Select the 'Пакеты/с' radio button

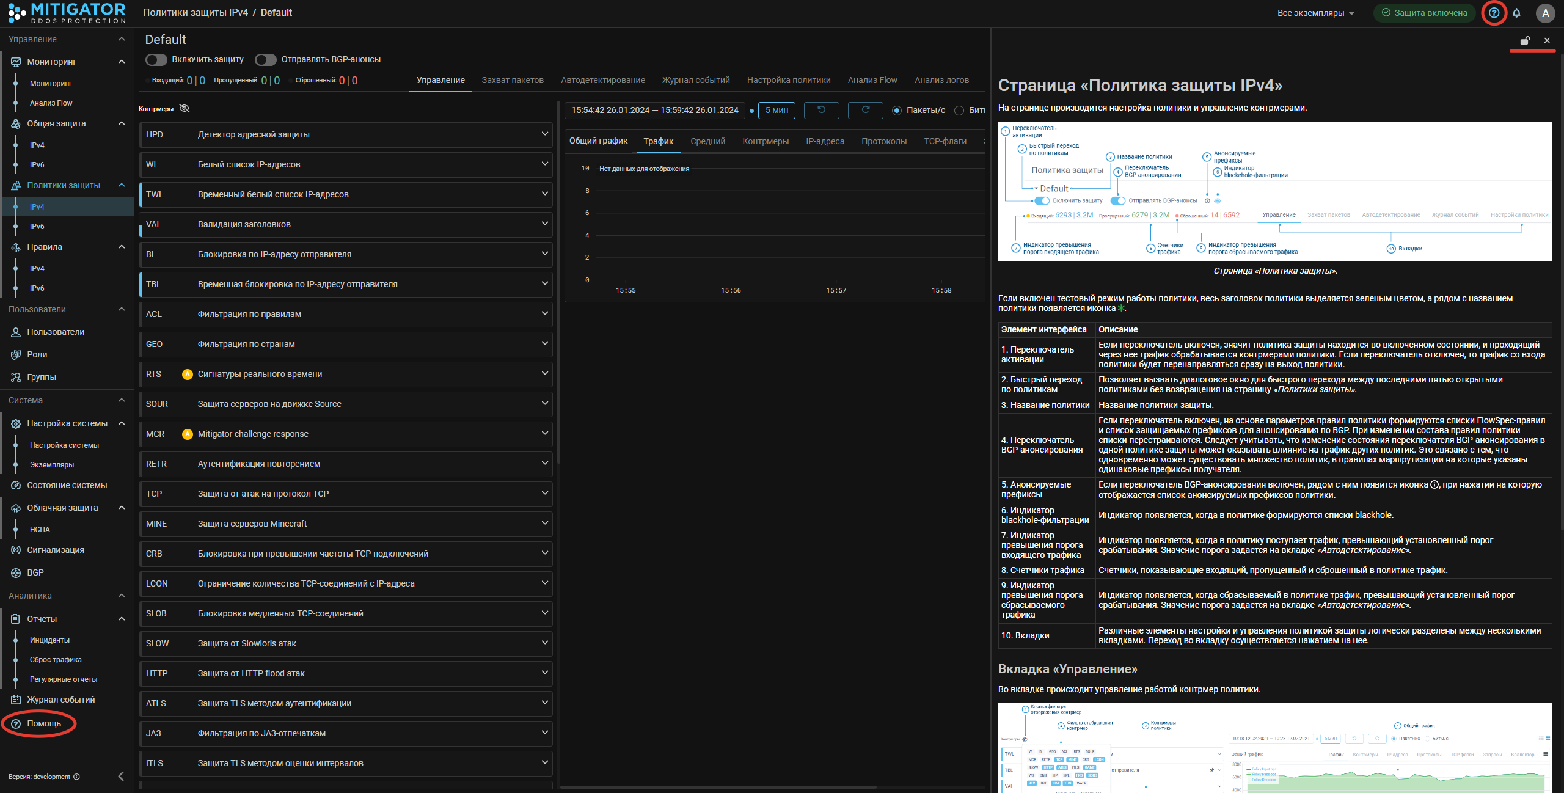click(x=897, y=111)
